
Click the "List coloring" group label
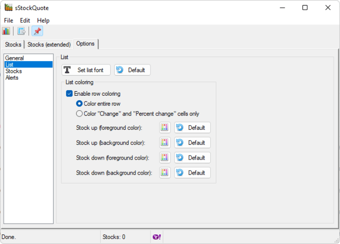click(x=79, y=82)
